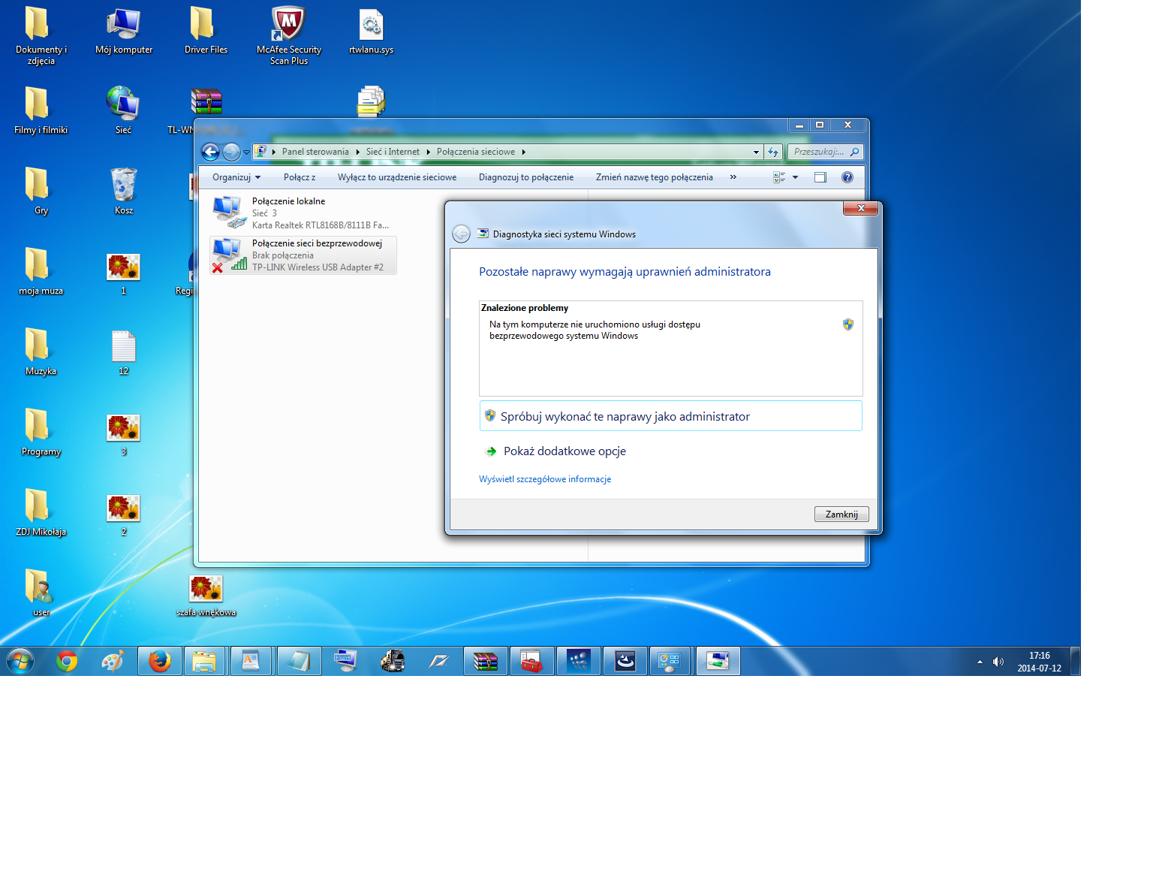The width and height of the screenshot is (1159, 869).
Task: Select the 'Połączenie sieci bezprzewodowej' connection
Action: [x=303, y=255]
